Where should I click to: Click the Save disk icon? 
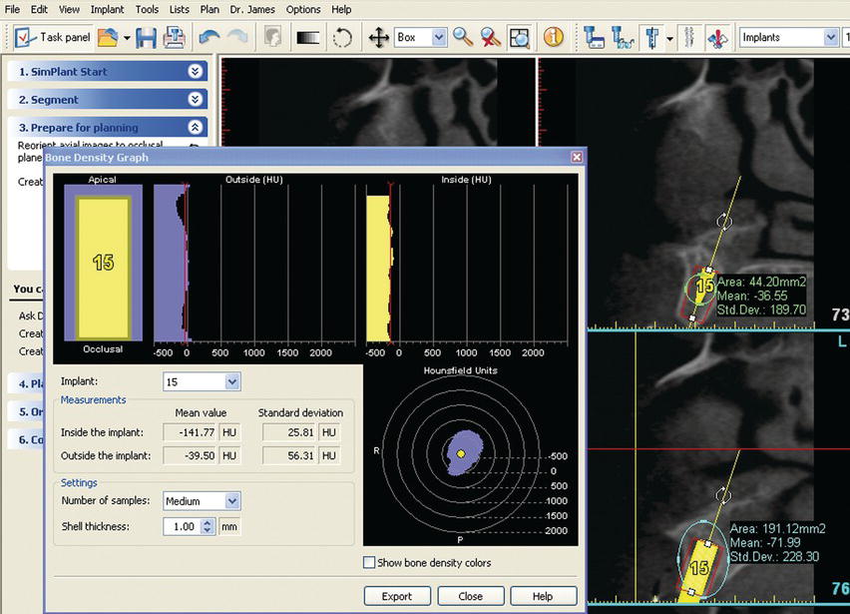tap(147, 38)
